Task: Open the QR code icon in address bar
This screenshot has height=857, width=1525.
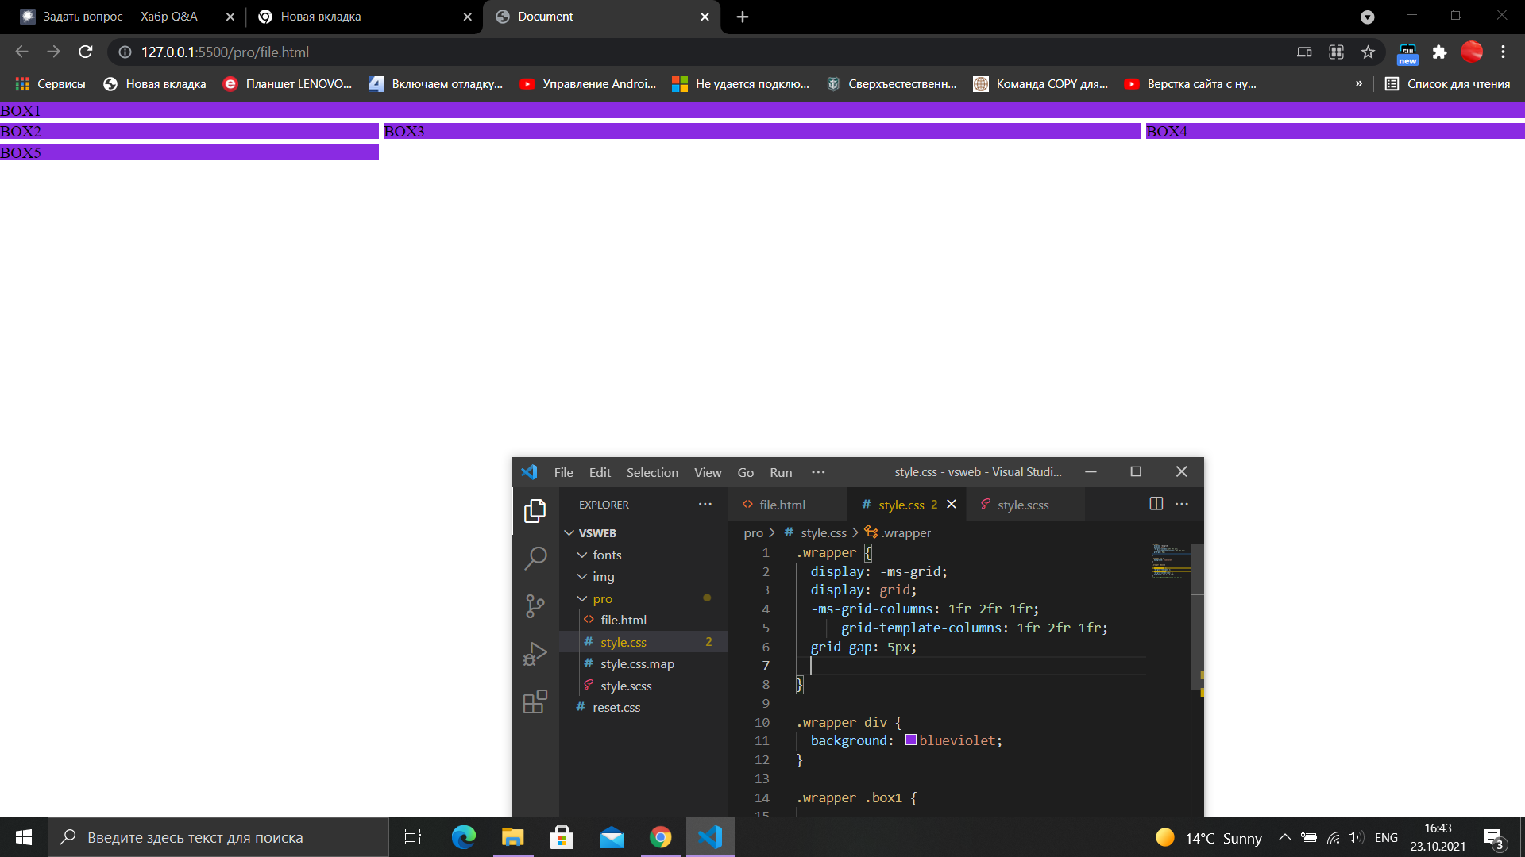Action: click(1336, 52)
